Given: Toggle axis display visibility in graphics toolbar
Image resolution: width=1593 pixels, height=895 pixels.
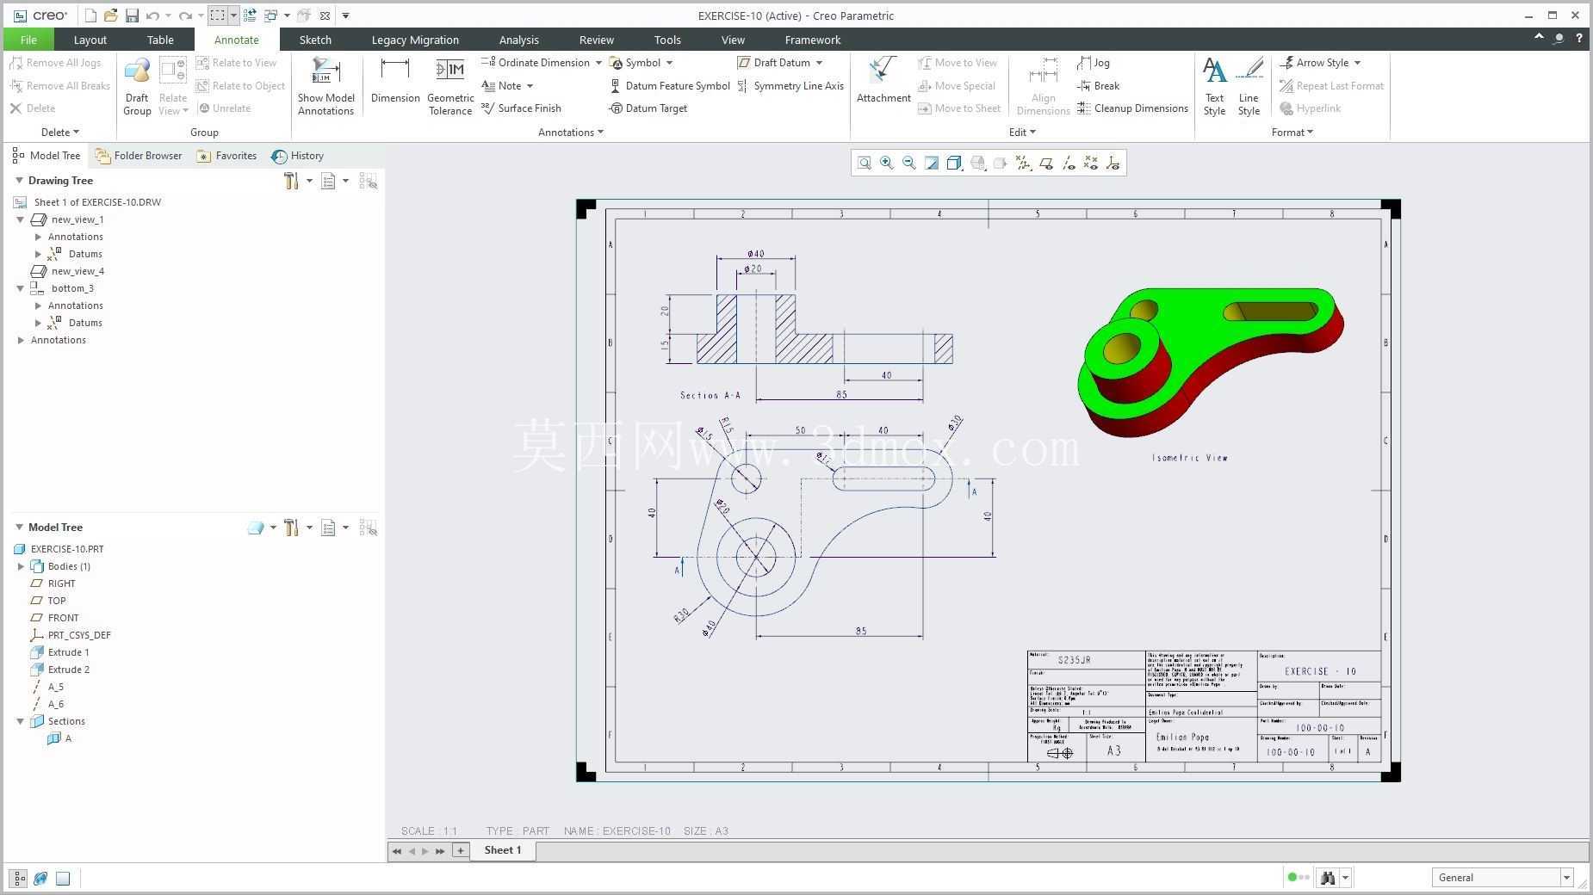Looking at the screenshot, I should coord(1068,163).
